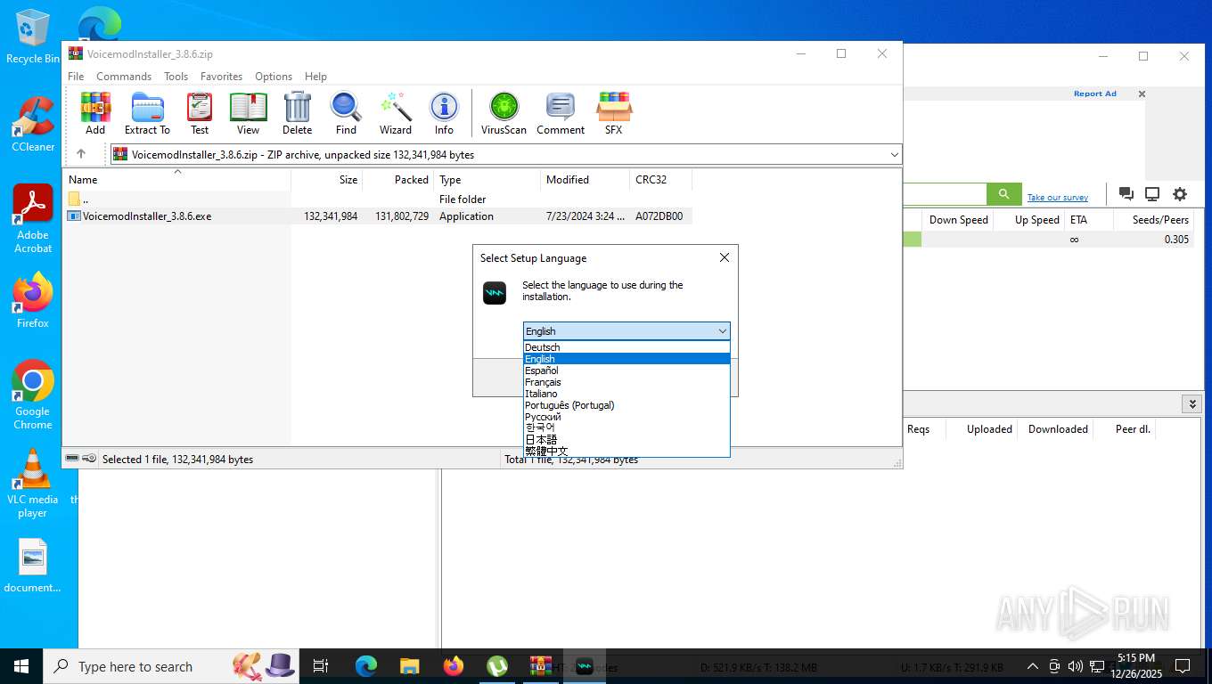Close the uTorrent ad with X
Screen dimensions: 1212x684
[x=1142, y=94]
